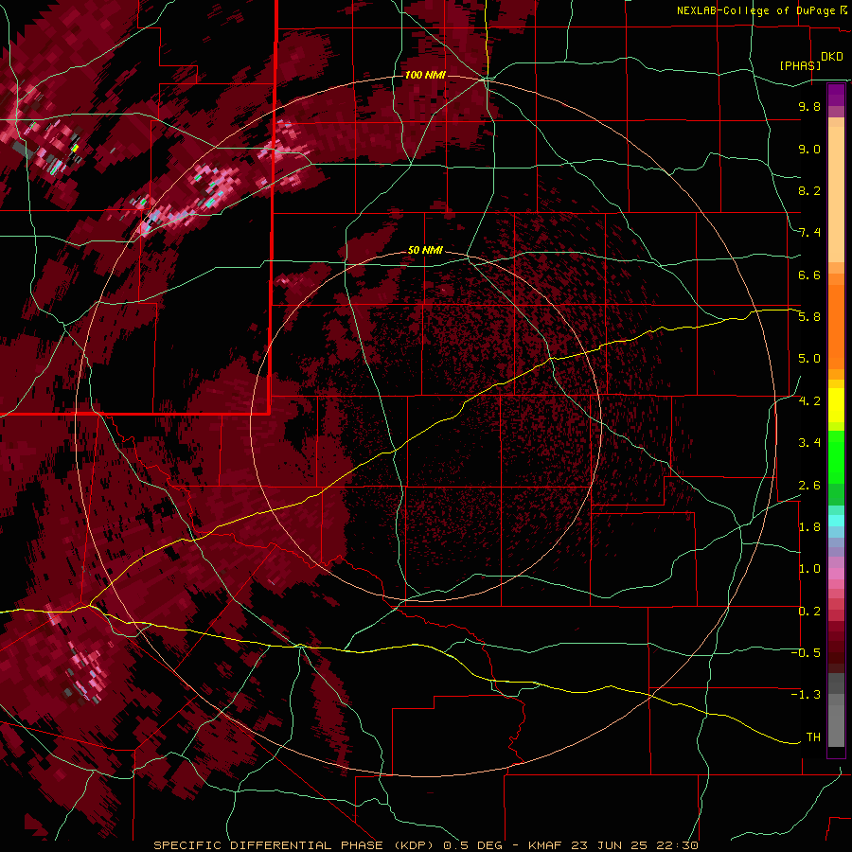Viewport: 852px width, 852px height.
Task: Click the 5.0 scale value
Action: click(x=809, y=359)
